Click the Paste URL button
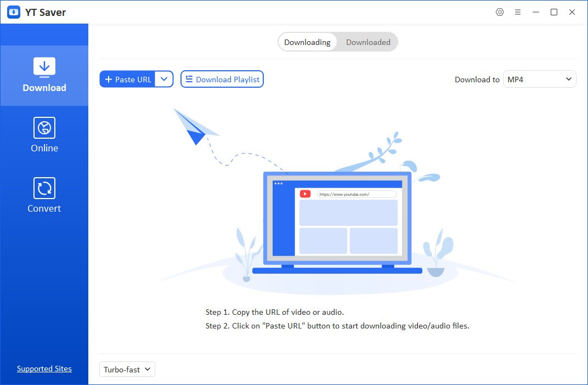Image resolution: width=588 pixels, height=385 pixels. 127,79
